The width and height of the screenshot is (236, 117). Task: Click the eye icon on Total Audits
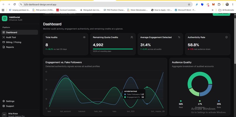(x=84, y=37)
